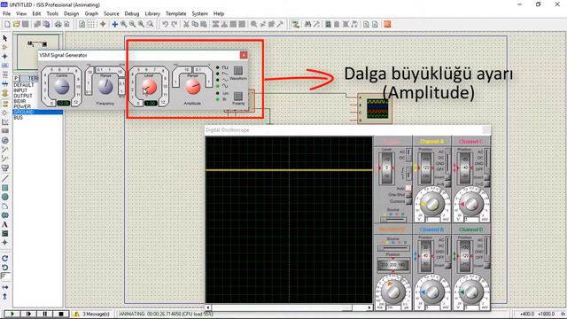Image resolution: width=567 pixels, height=319 pixels.
Task: Click the Pause simulation button
Action: (x=45, y=314)
